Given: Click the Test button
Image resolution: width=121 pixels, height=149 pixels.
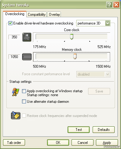Looking at the screenshot, I should 78,130.
